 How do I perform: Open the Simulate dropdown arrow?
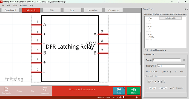(124, 88)
